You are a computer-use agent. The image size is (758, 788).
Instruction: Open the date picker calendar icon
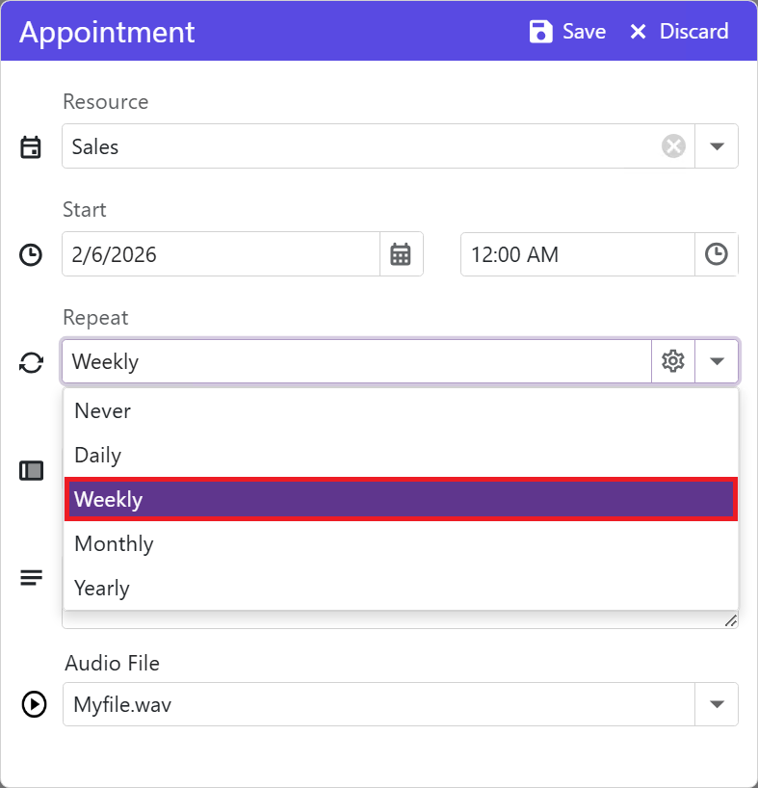click(401, 254)
